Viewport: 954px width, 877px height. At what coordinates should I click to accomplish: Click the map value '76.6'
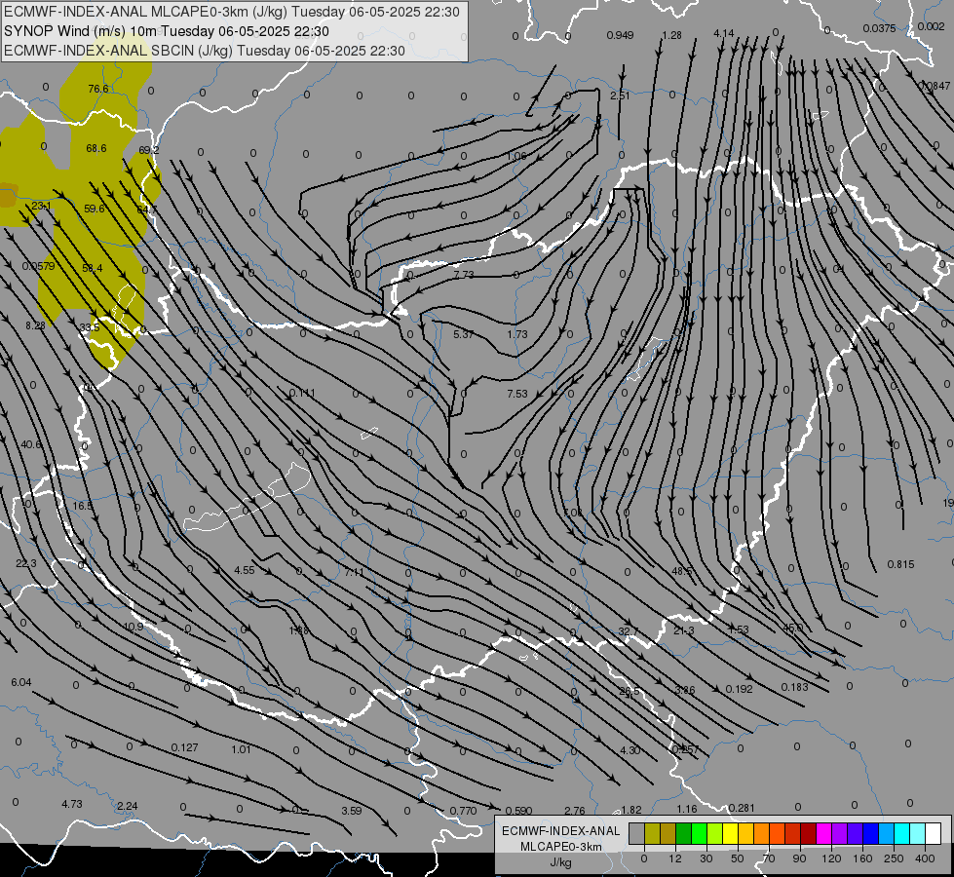tap(98, 89)
